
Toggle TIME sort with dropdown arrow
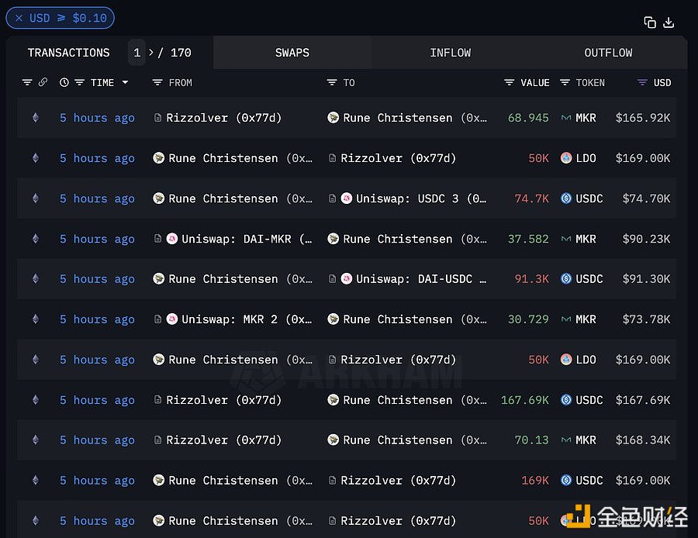coord(125,82)
